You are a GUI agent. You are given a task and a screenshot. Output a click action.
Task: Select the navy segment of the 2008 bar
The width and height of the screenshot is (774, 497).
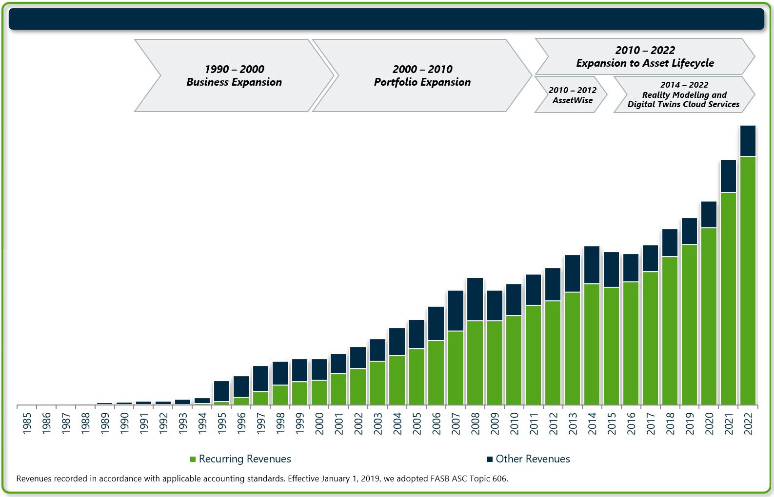(x=475, y=299)
